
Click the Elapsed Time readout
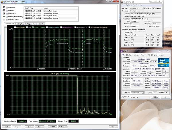point(73,121)
